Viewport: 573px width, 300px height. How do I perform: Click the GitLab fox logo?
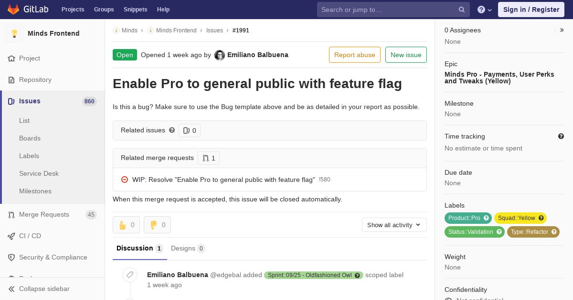tap(13, 9)
